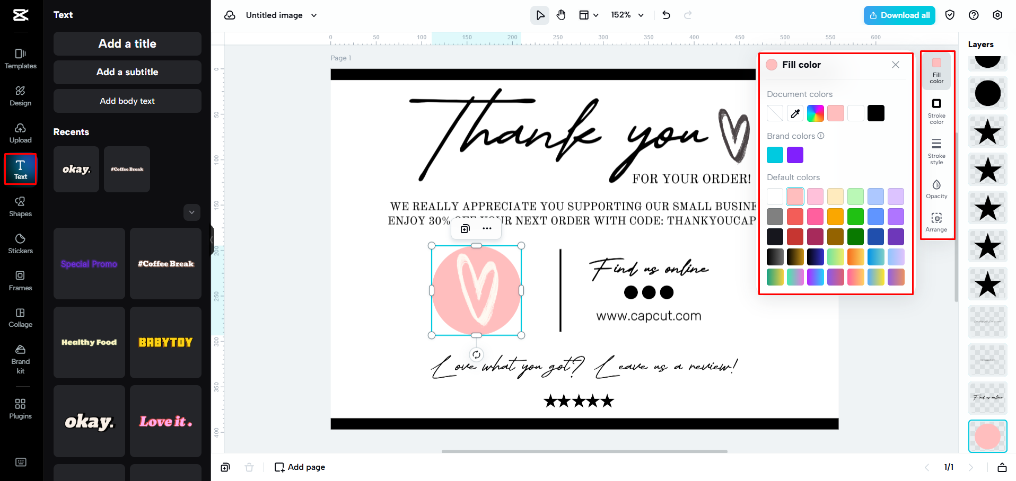Expand the Recents section chevron

tap(192, 212)
